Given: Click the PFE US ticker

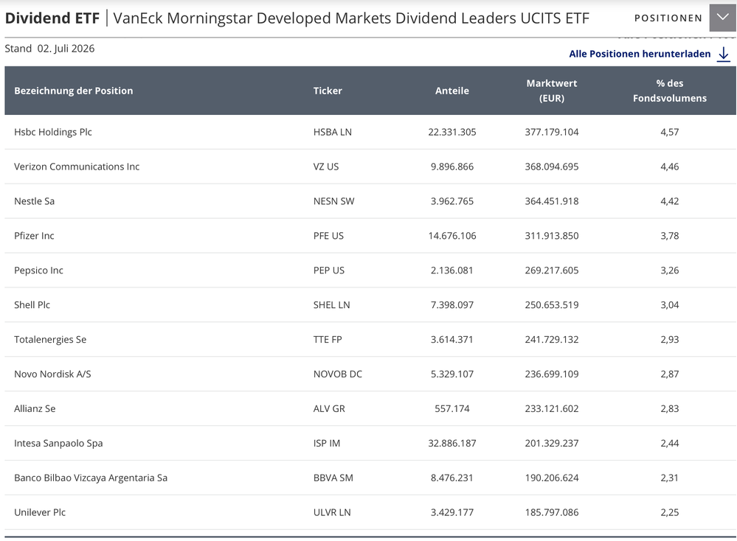Looking at the screenshot, I should pyautogui.click(x=328, y=236).
